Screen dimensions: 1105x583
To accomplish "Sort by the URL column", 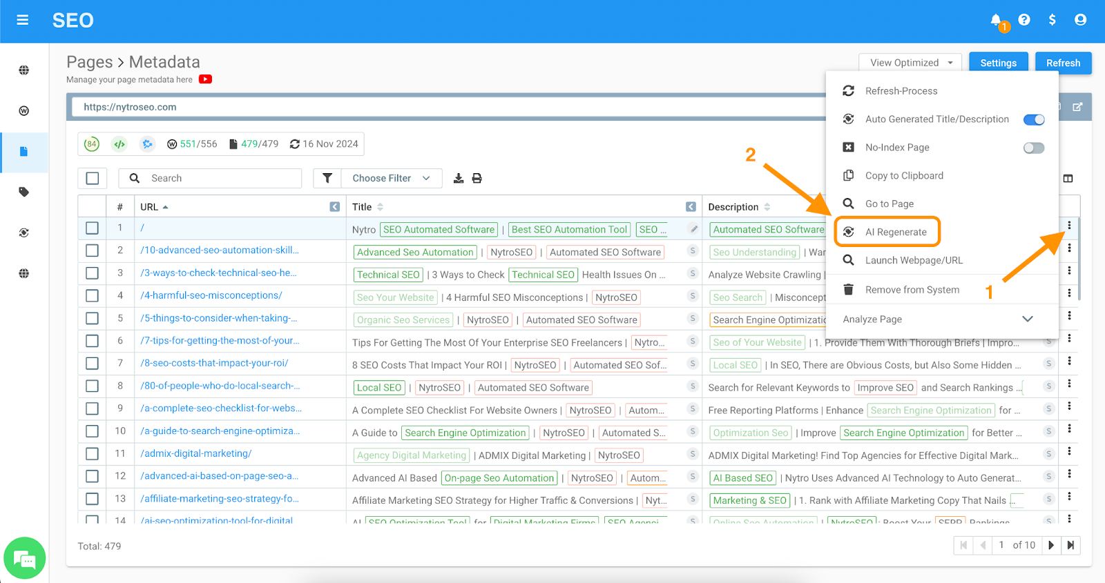I will pos(153,207).
